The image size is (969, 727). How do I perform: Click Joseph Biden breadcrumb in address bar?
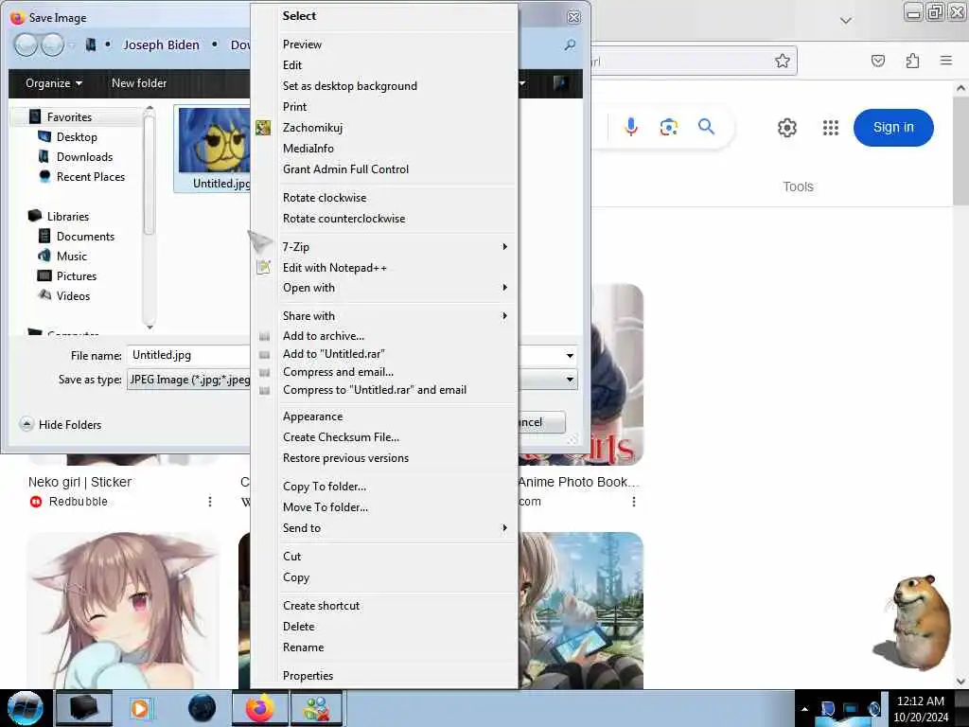(x=161, y=45)
